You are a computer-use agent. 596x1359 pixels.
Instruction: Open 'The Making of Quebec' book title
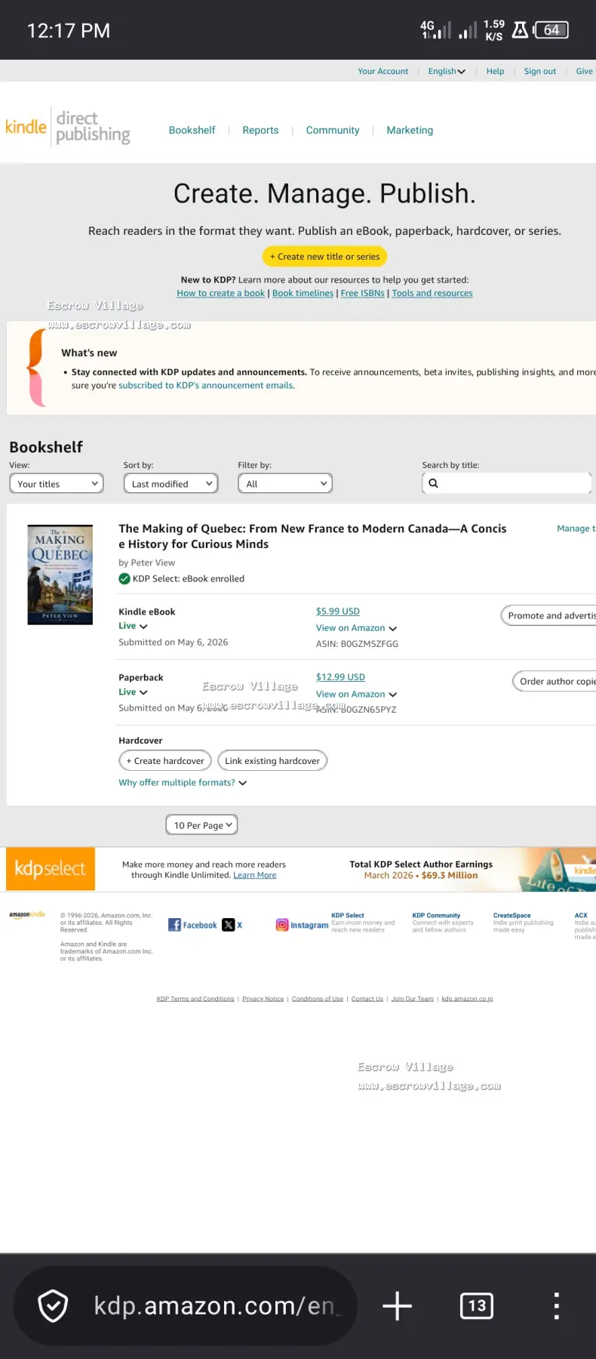point(312,536)
